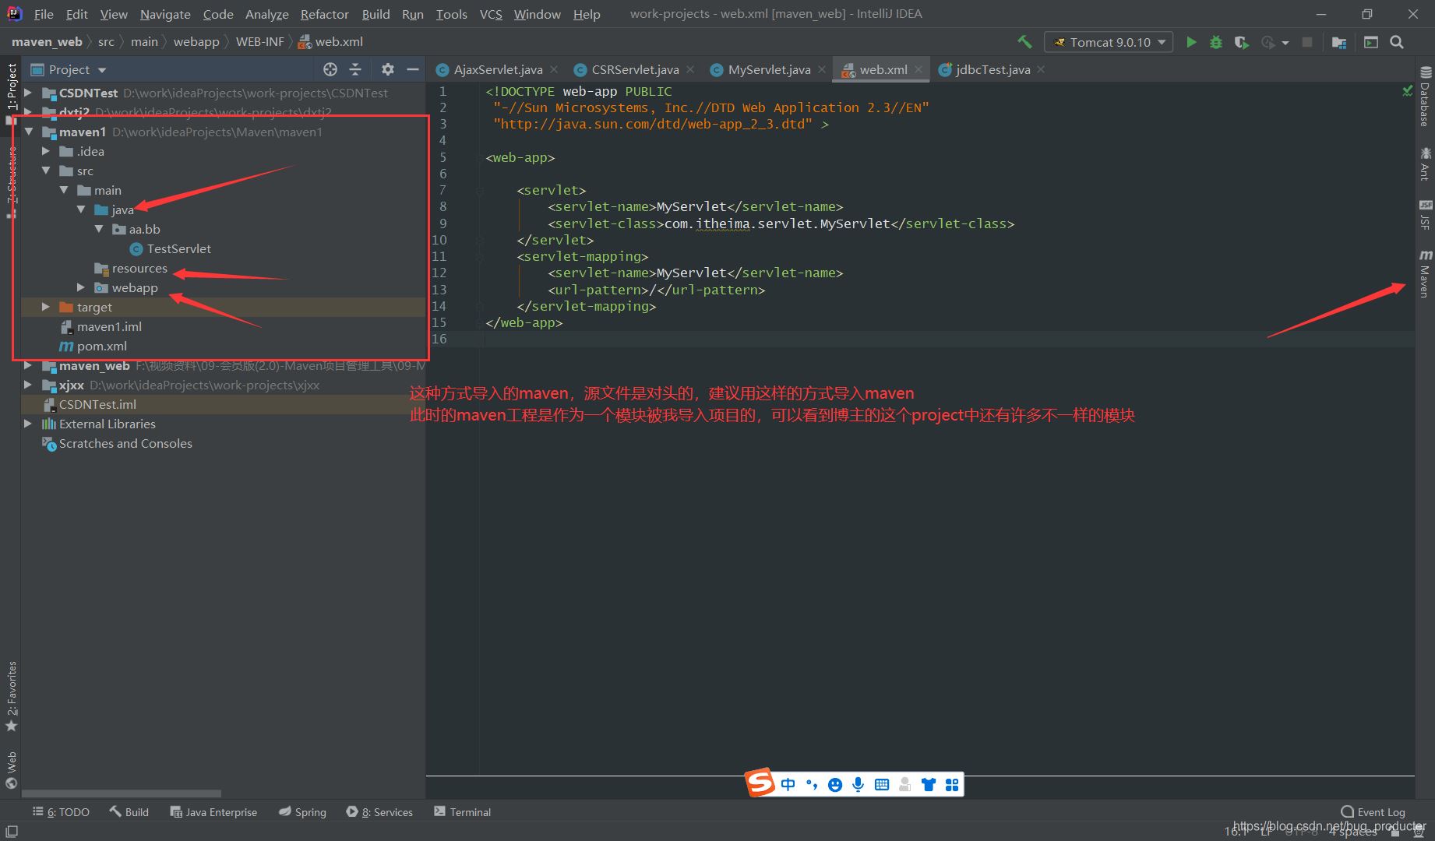Open the Tomcat 9.0.10 run configuration dropdown
The image size is (1435, 841).
pos(1109,42)
